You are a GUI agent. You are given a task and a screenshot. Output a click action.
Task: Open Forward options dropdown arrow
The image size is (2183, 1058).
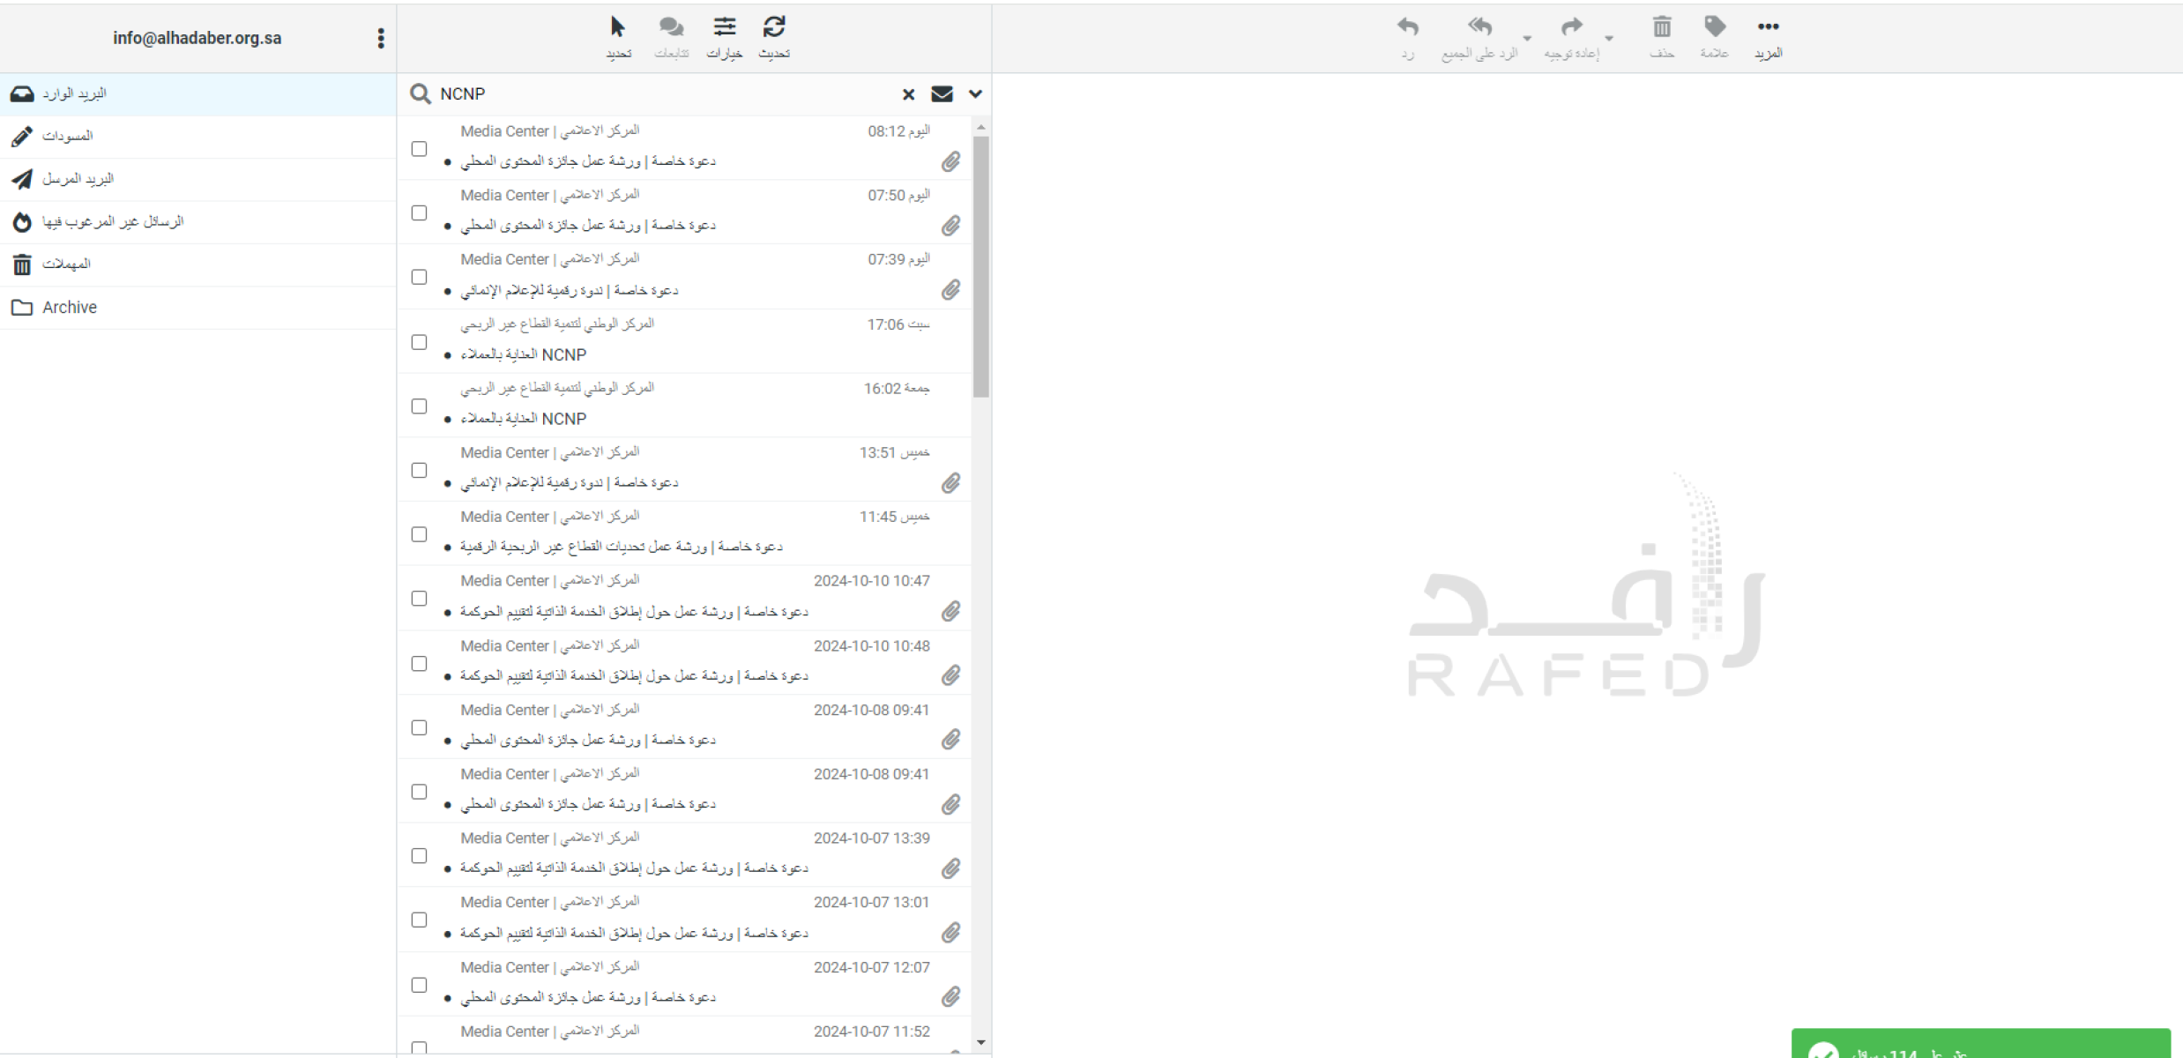pos(1609,39)
